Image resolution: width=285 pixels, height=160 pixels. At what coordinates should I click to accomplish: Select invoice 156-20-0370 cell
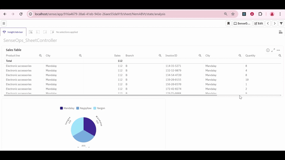pyautogui.click(x=183, y=84)
